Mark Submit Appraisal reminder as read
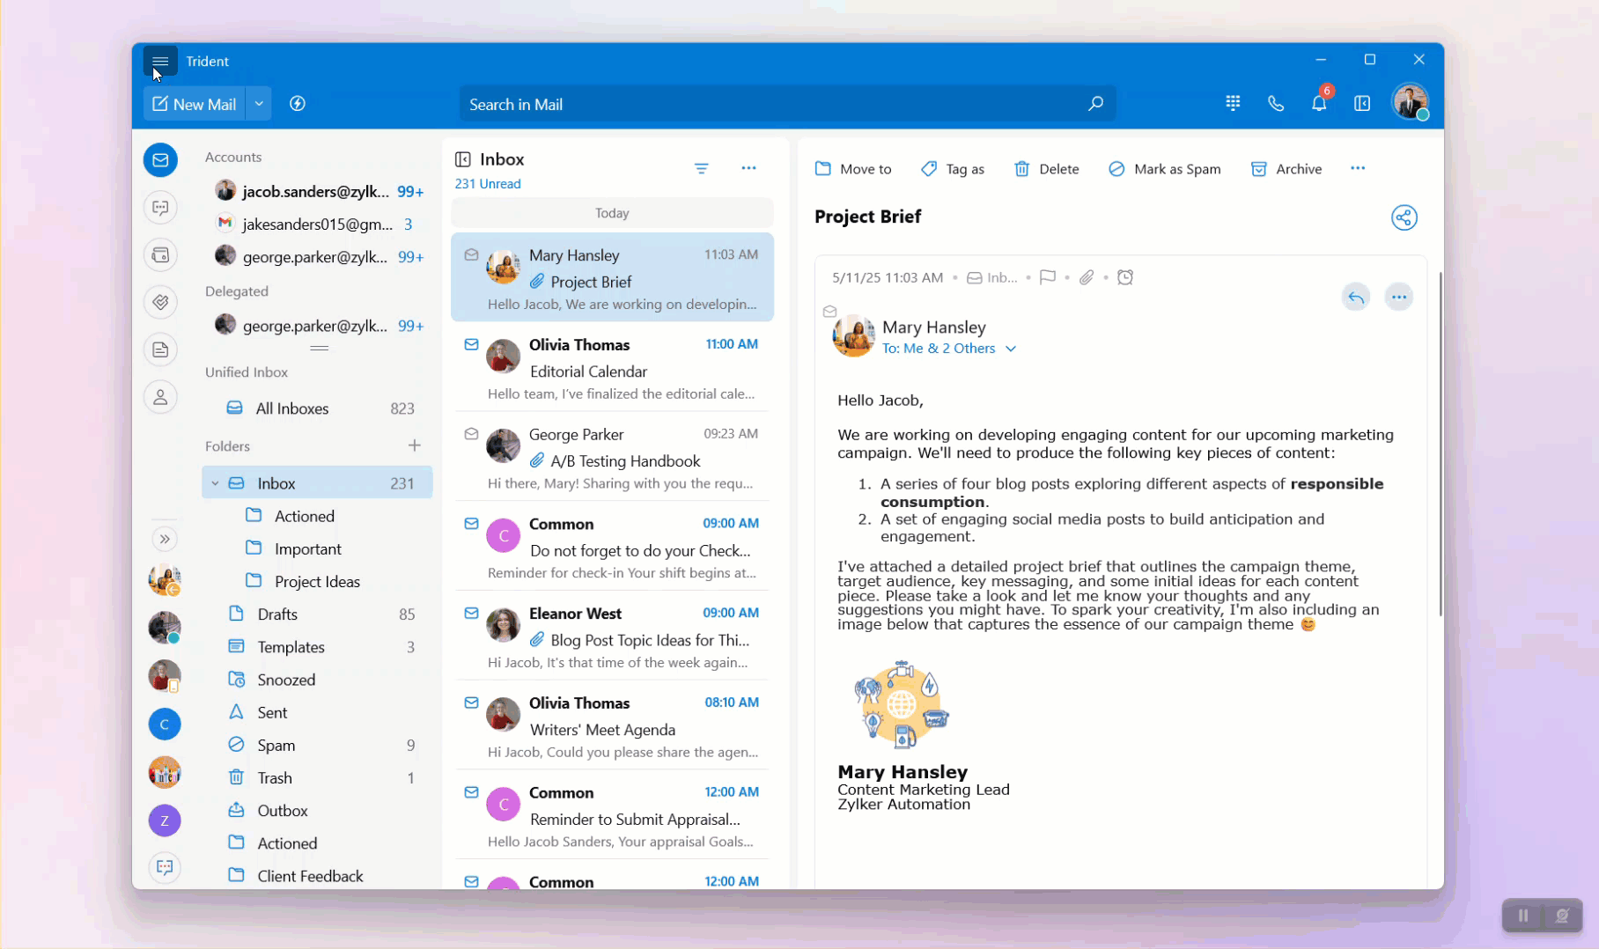1599x949 pixels. pos(471,792)
